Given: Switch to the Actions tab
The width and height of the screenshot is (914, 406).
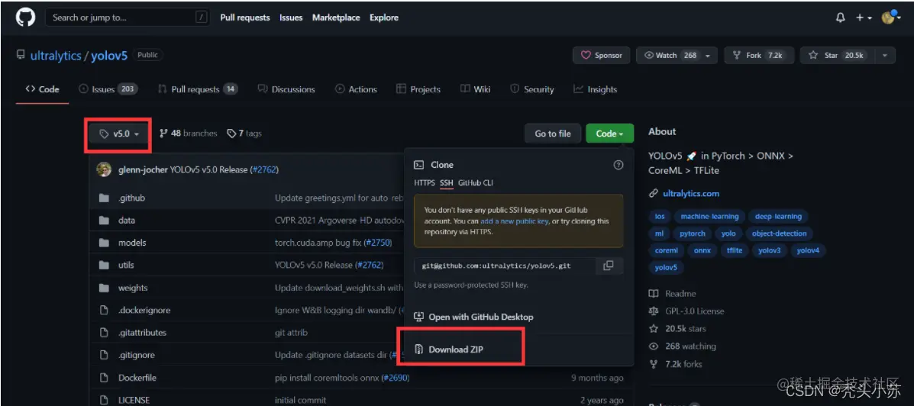Looking at the screenshot, I should point(356,89).
